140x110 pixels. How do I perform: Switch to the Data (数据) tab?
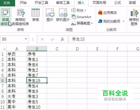(x=132, y=3)
